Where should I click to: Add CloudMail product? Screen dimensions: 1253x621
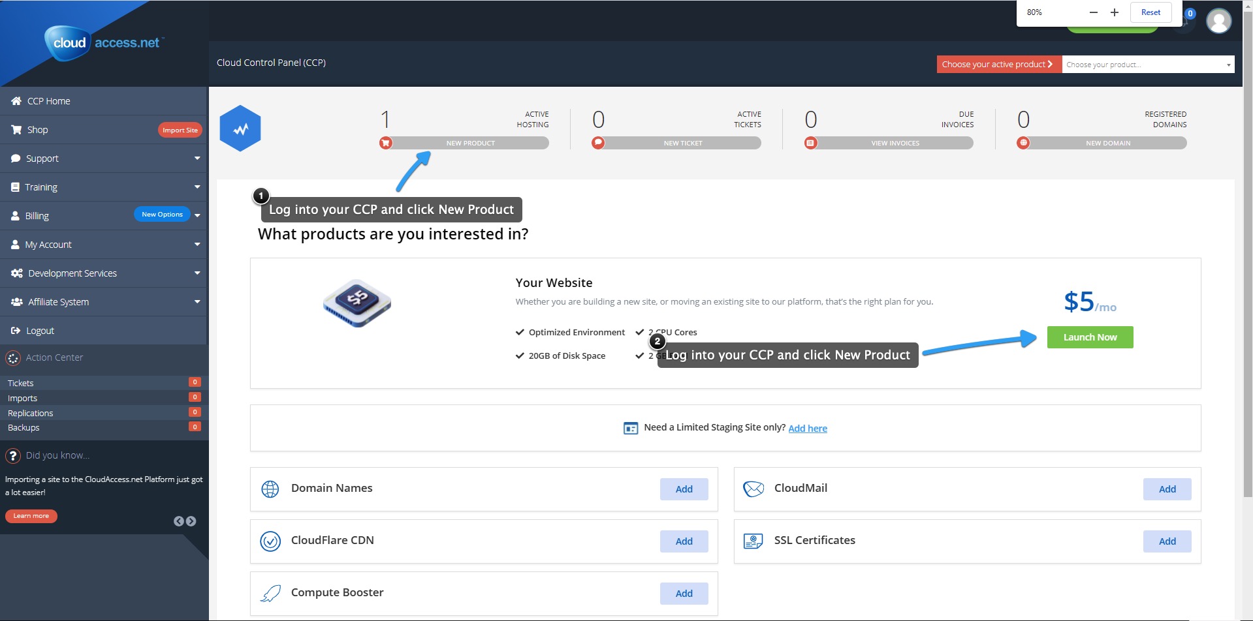pos(1167,489)
